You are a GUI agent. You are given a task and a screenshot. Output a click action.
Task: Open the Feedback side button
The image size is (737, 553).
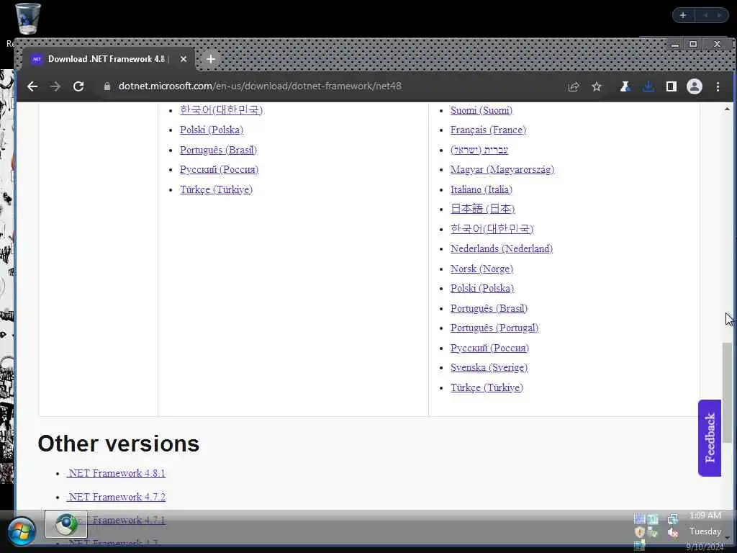pos(710,438)
